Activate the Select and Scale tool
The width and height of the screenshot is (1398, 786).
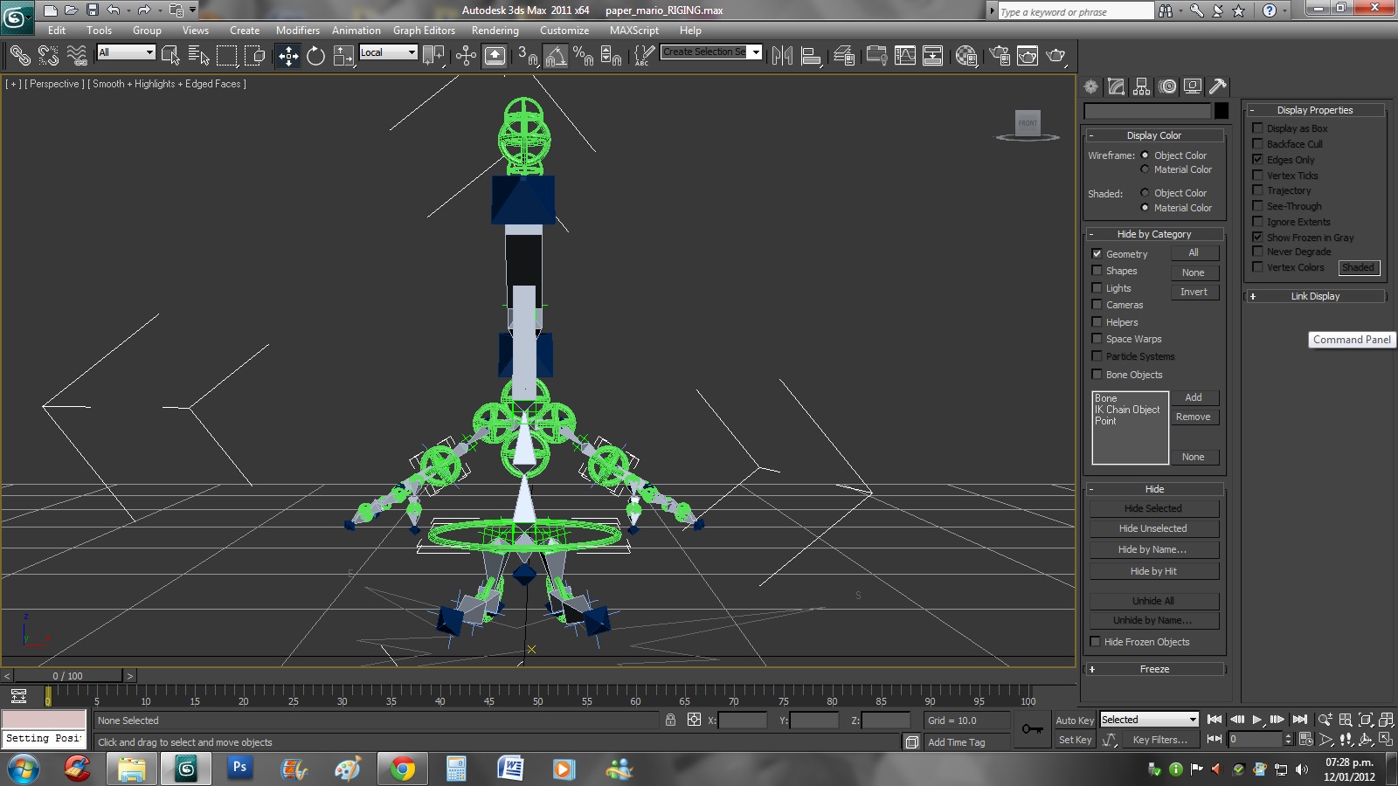click(343, 56)
